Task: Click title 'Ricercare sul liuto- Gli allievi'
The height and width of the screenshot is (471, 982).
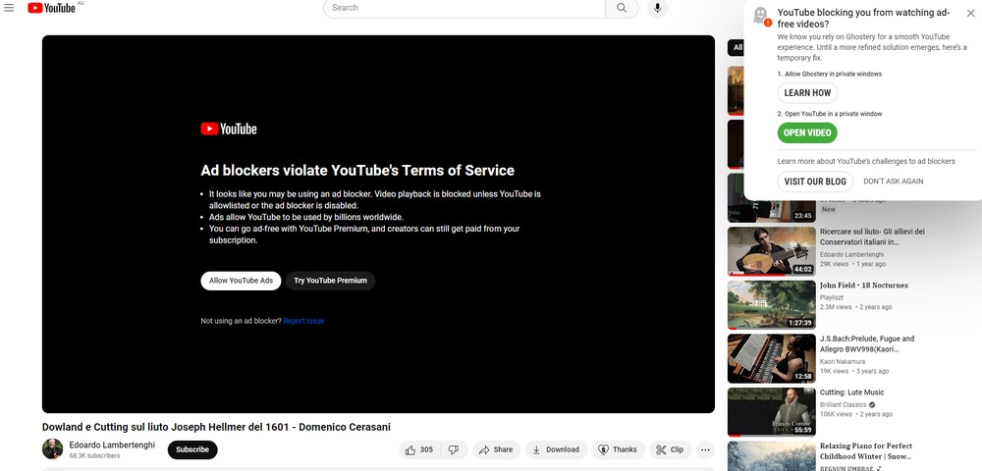Action: [x=872, y=236]
